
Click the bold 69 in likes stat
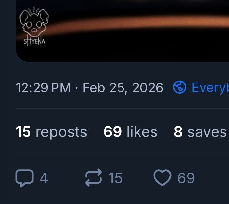(x=112, y=132)
